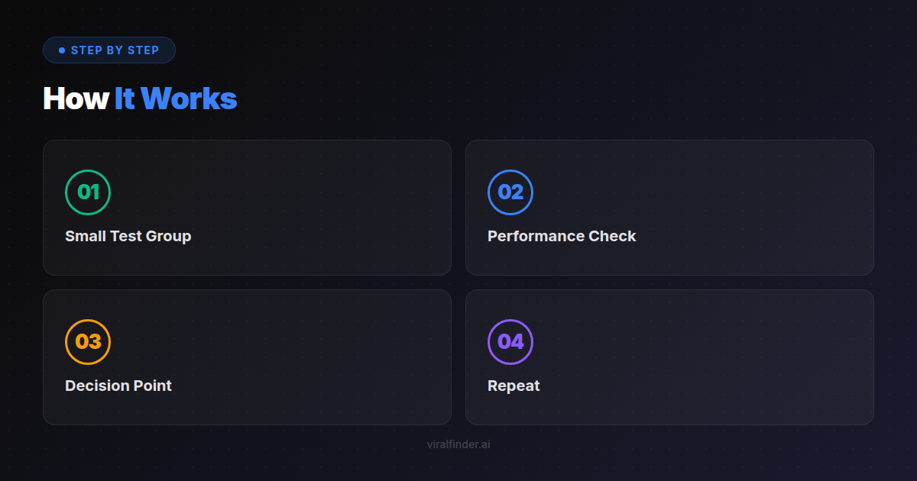Click the STEP BY STEP badge text
Image resolution: width=917 pixels, height=481 pixels.
click(115, 50)
